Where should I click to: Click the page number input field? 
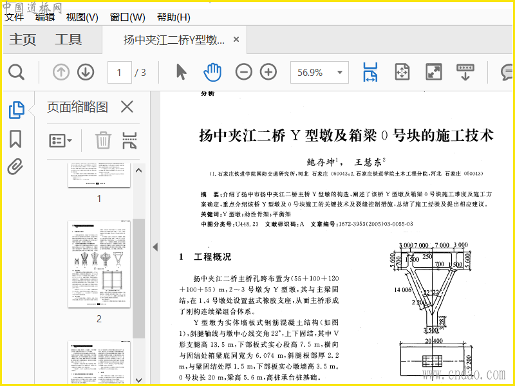click(120, 72)
